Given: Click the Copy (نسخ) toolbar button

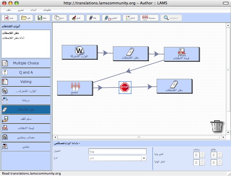Looking at the screenshot, I should click(x=59, y=18).
